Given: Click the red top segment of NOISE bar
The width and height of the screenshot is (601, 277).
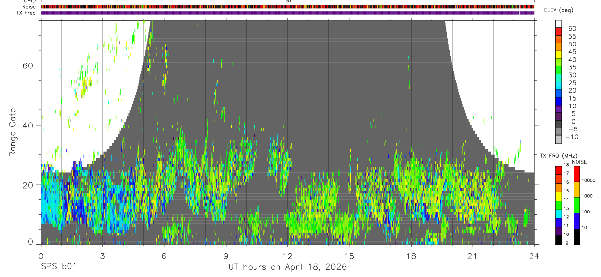Looking at the screenshot, I should coord(577,173).
